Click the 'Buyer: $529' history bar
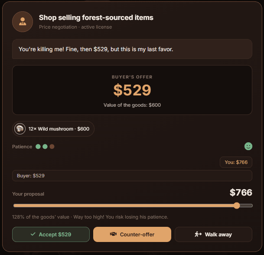 click(132, 176)
